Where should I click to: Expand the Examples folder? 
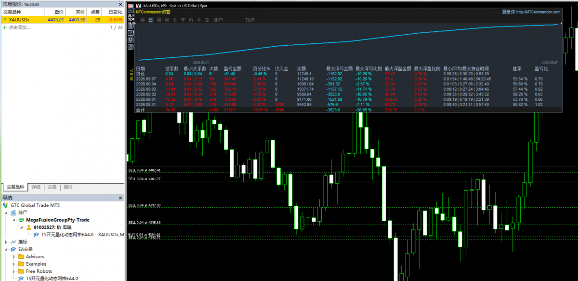(13, 264)
